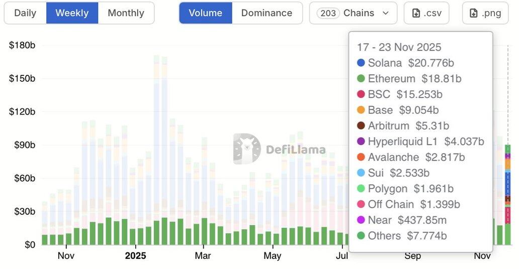Click the .png download icon
Screen dimensions: 519x269
(x=474, y=13)
